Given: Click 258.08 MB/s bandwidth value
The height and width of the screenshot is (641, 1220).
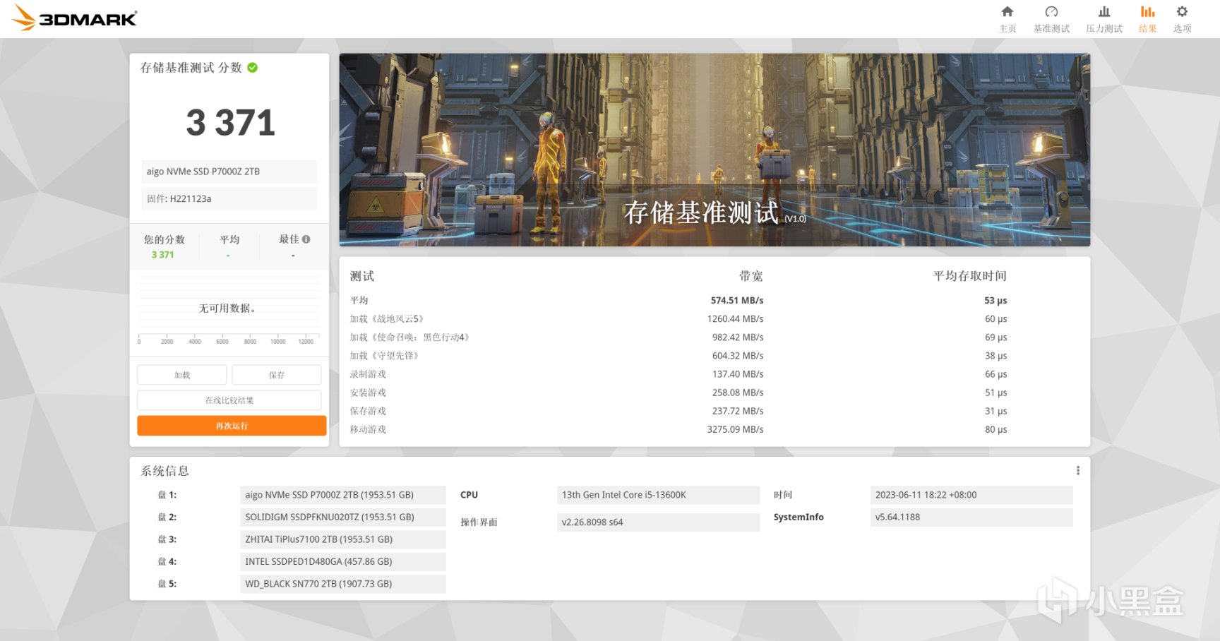Looking at the screenshot, I should click(x=738, y=393).
